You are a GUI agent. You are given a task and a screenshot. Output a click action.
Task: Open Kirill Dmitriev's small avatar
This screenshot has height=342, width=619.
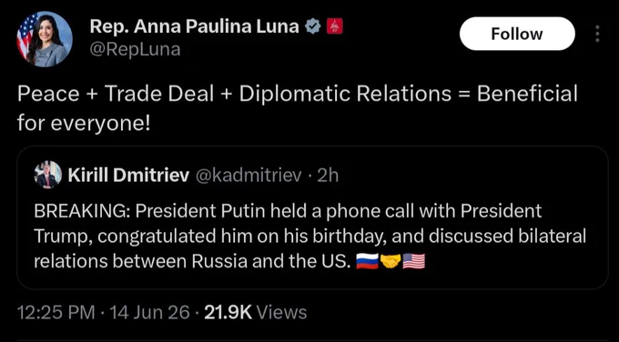click(48, 175)
